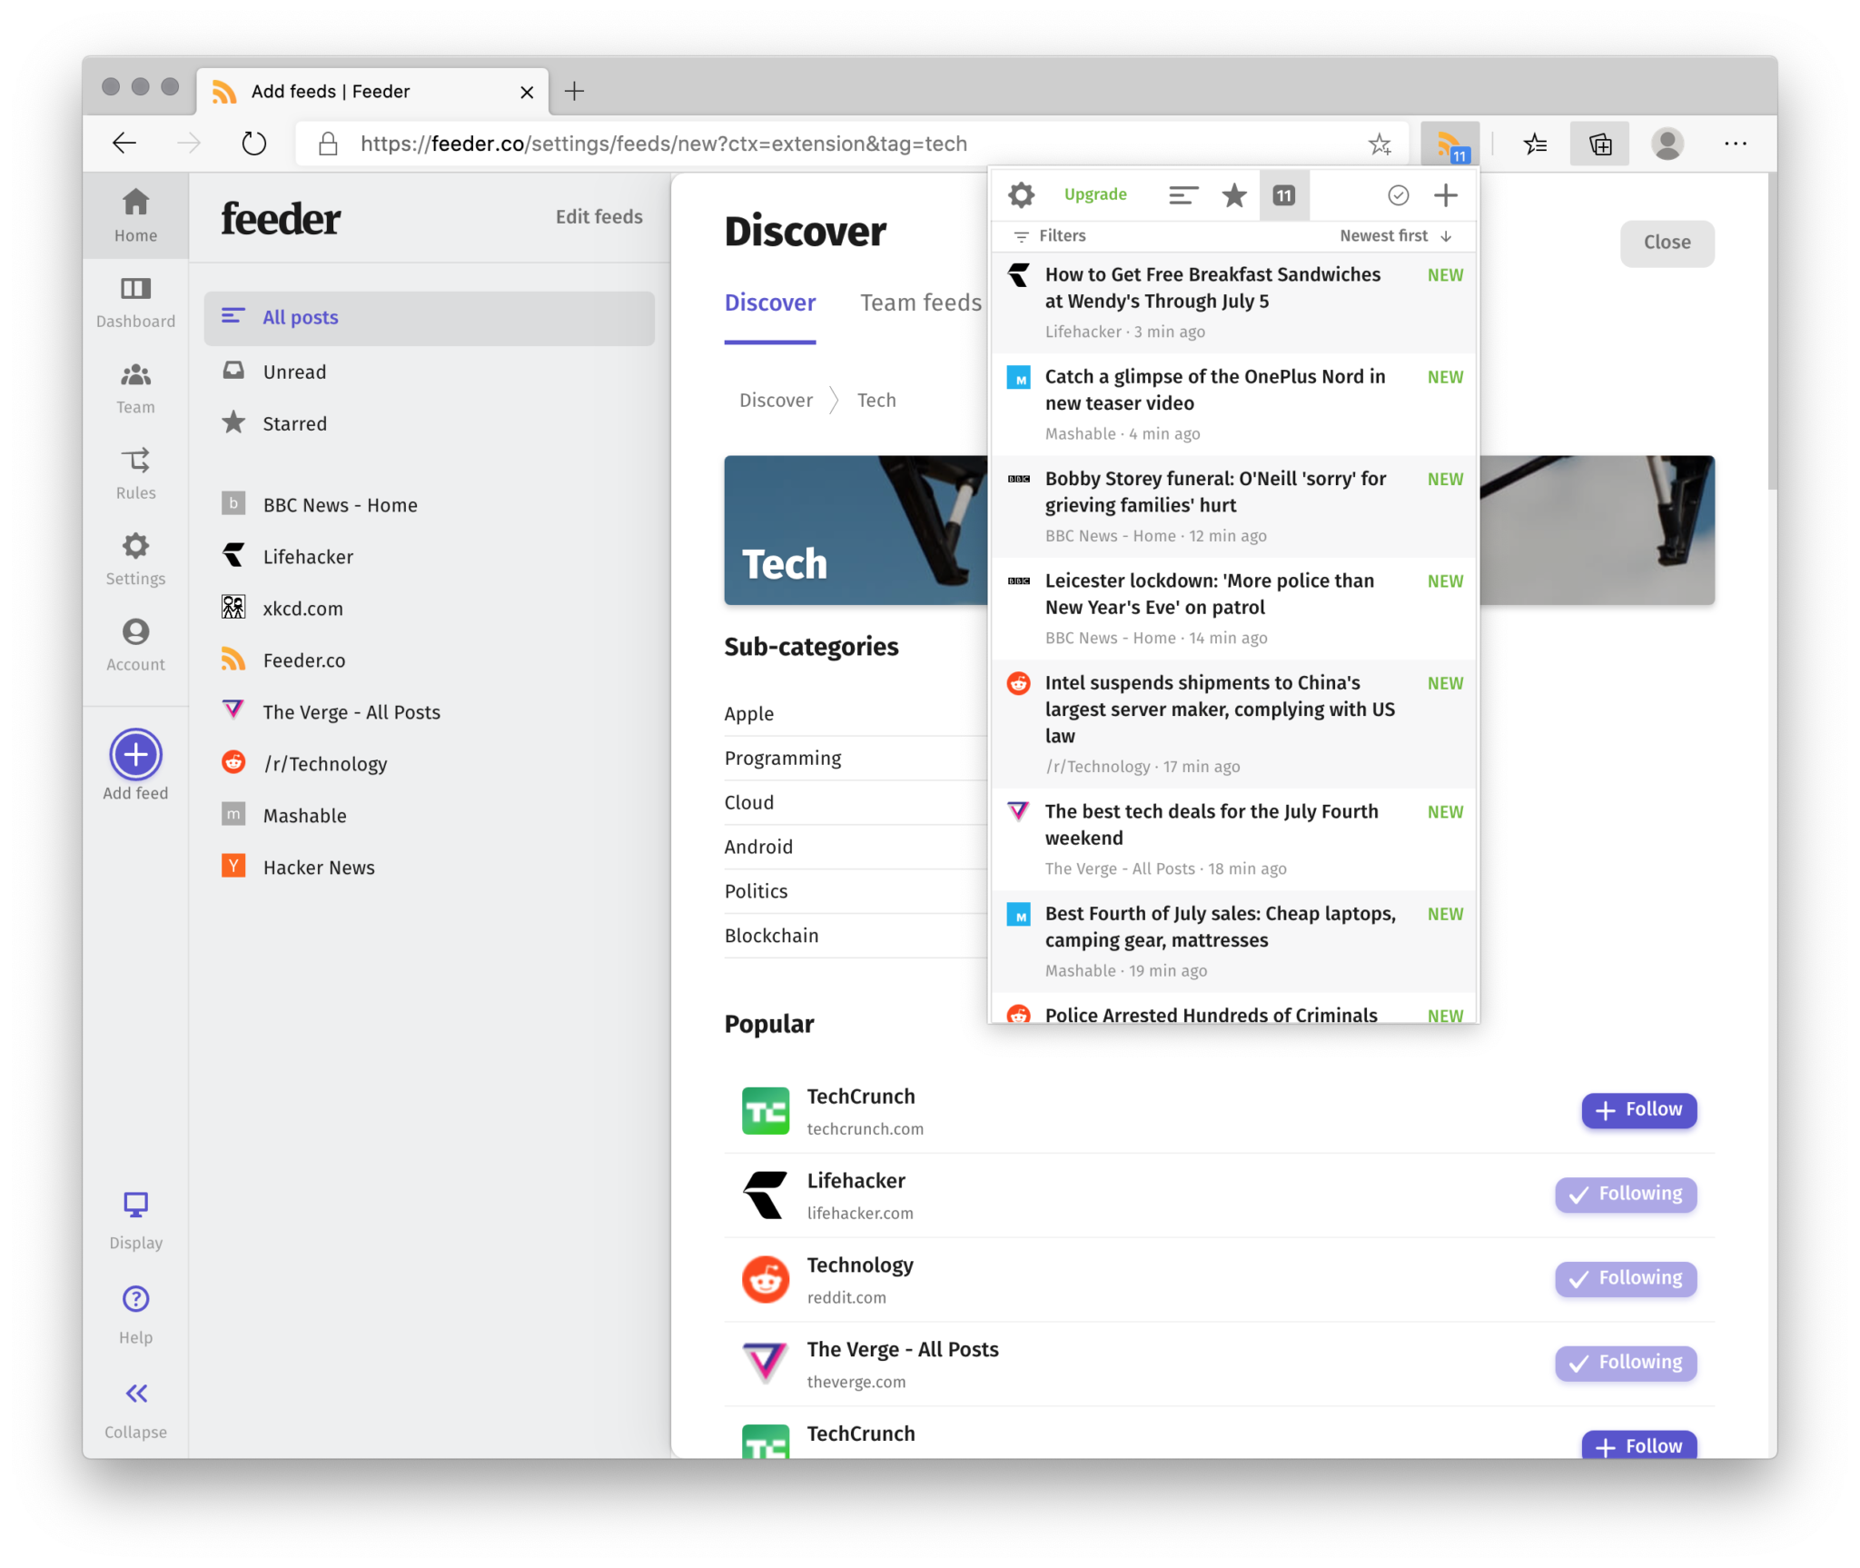Select the unread count tab in the popup
The height and width of the screenshot is (1568, 1860).
tap(1283, 194)
